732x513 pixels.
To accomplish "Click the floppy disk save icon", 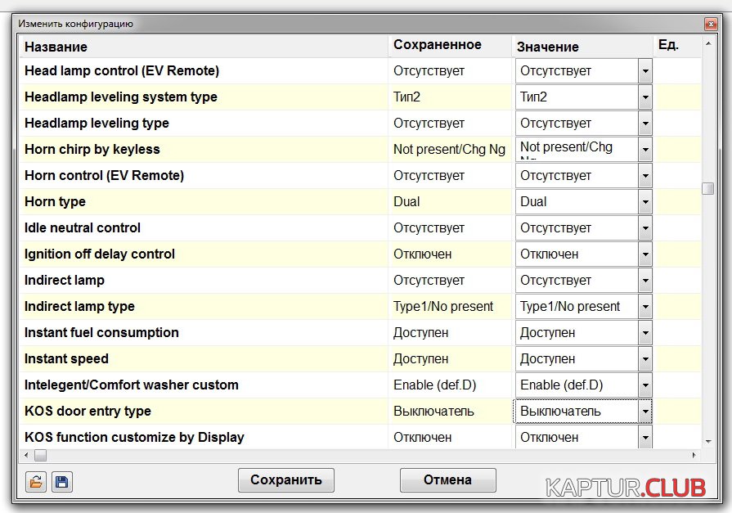I will [x=62, y=482].
